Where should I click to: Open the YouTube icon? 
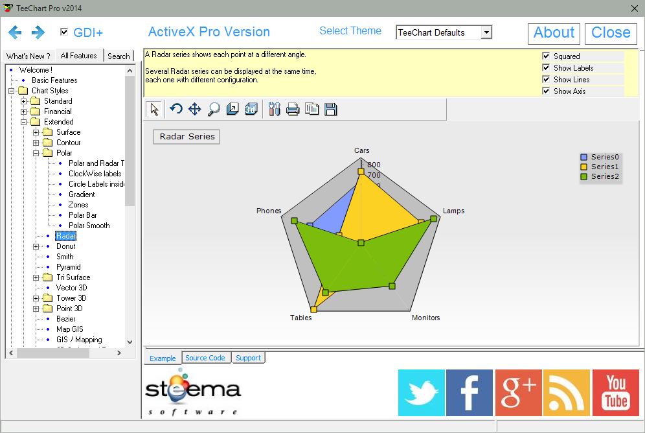[616, 393]
